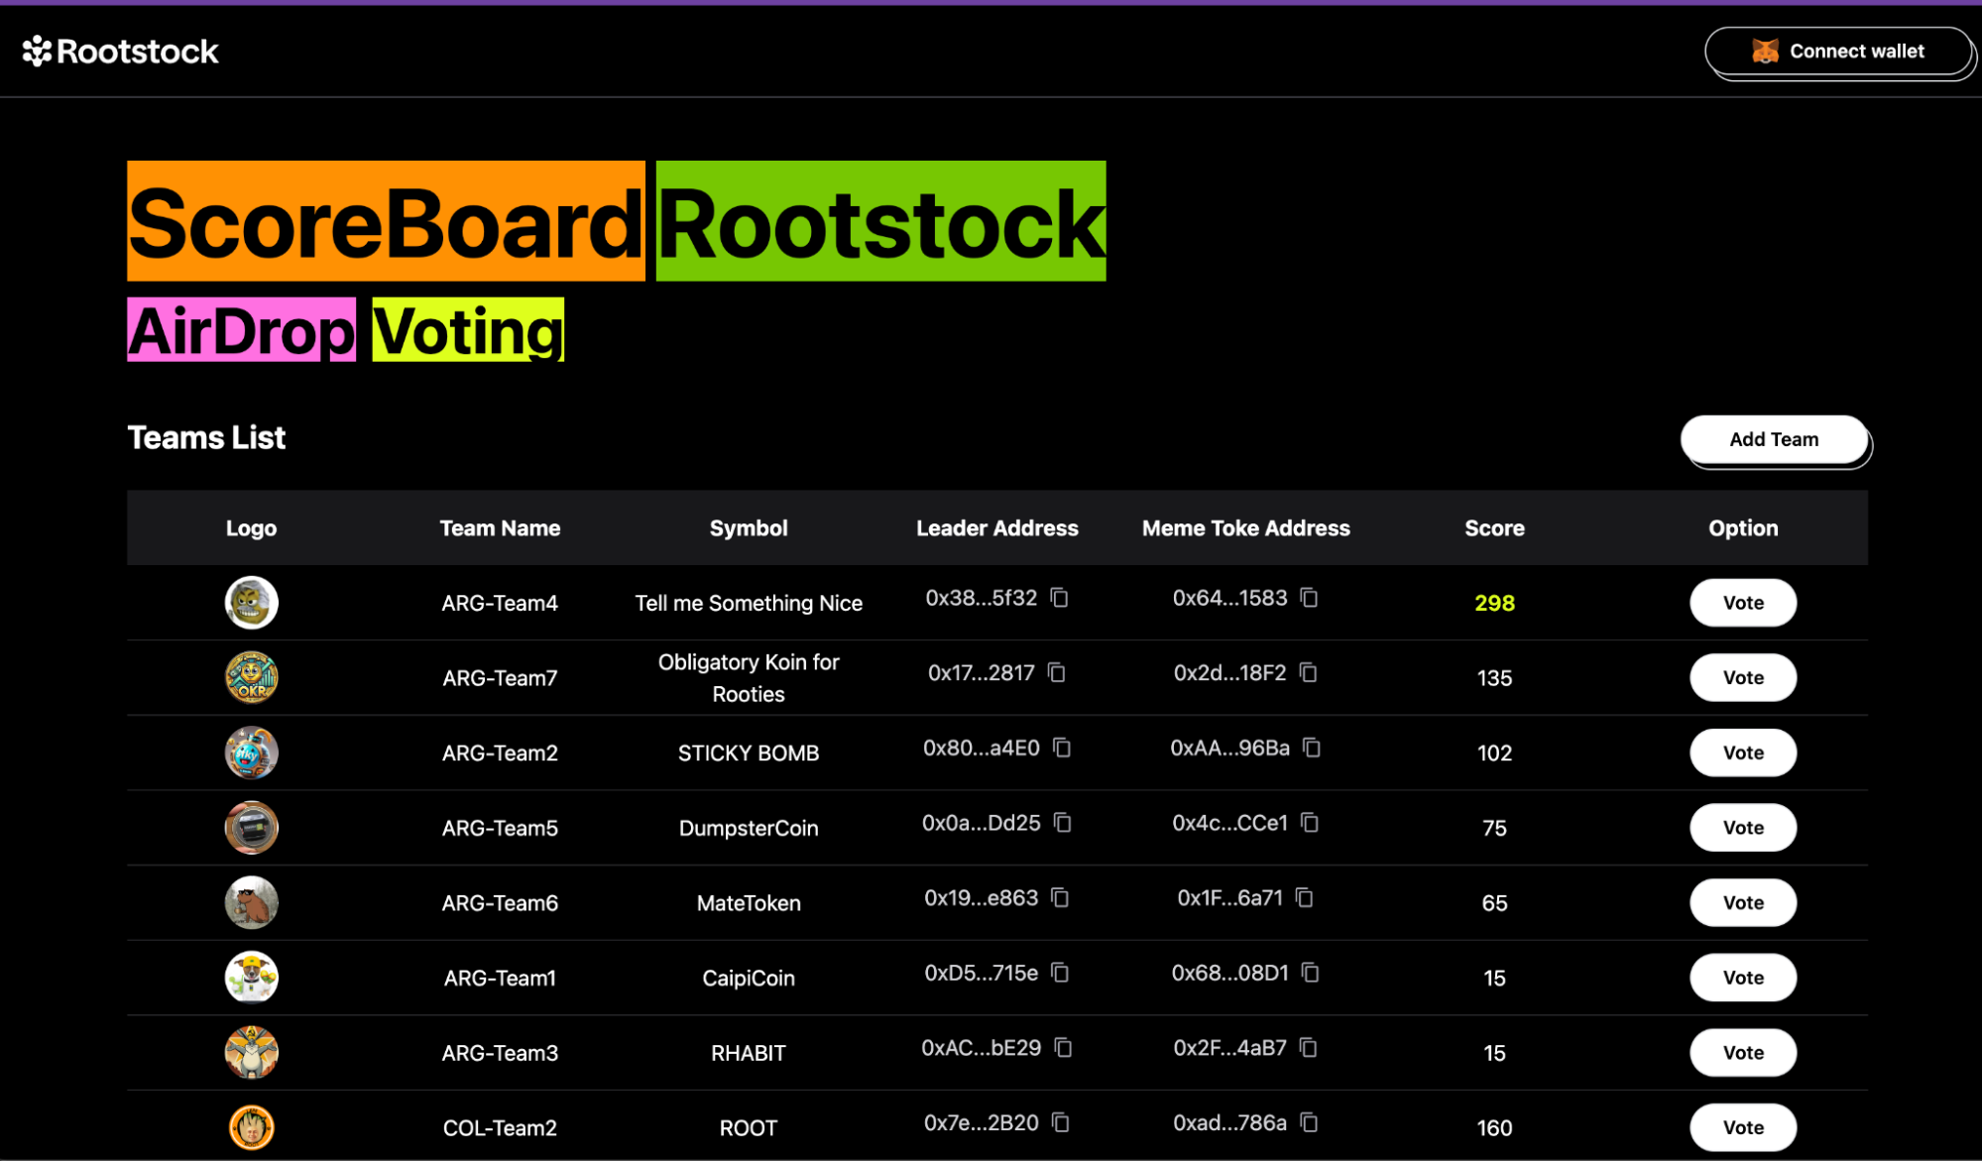1982x1162 pixels.
Task: Copy ARG-Team7 leader address 0x17...2817
Action: (x=1057, y=673)
